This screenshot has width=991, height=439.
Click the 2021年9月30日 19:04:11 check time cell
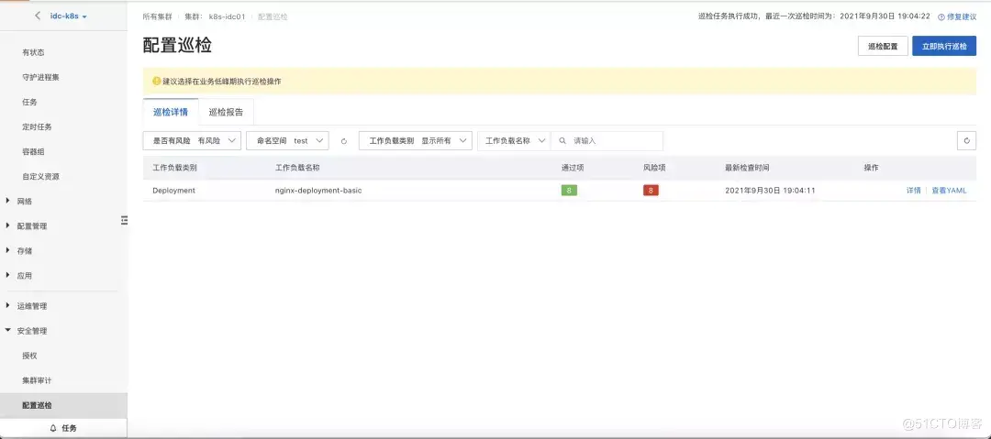(770, 190)
